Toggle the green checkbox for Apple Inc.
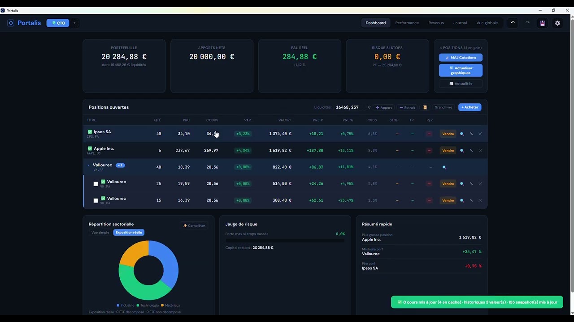Viewport: 574px width, 322px height. pyautogui.click(x=90, y=148)
